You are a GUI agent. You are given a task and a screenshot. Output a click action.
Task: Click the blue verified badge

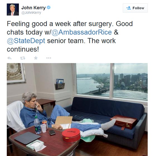[x=49, y=7]
